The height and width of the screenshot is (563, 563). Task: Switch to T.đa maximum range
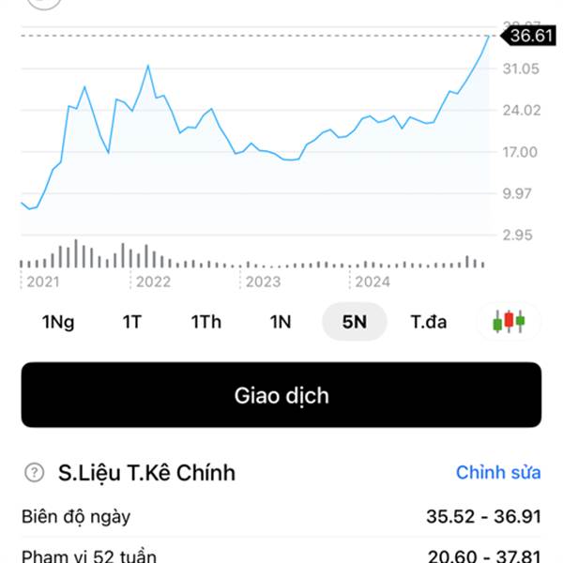click(x=429, y=322)
